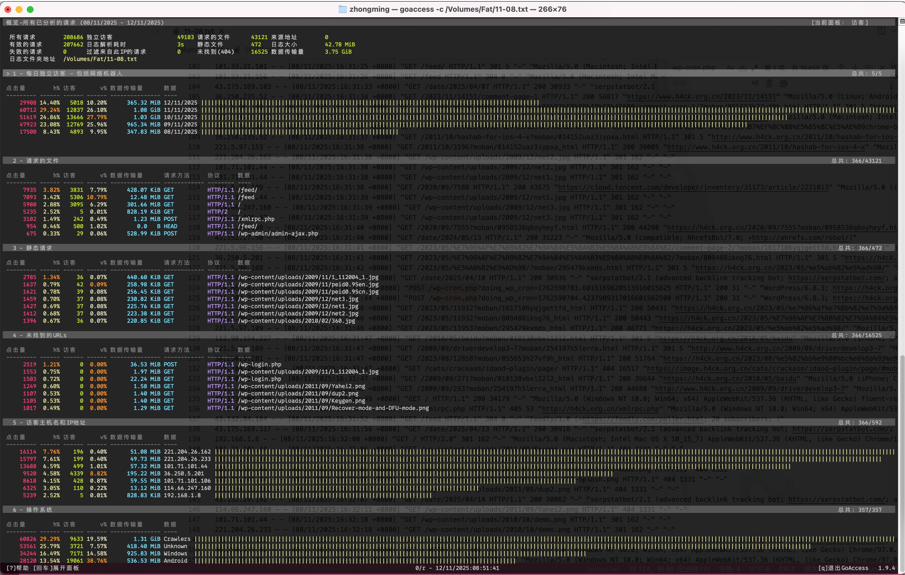Select the '6 - 操作系统' panel header

coord(33,510)
